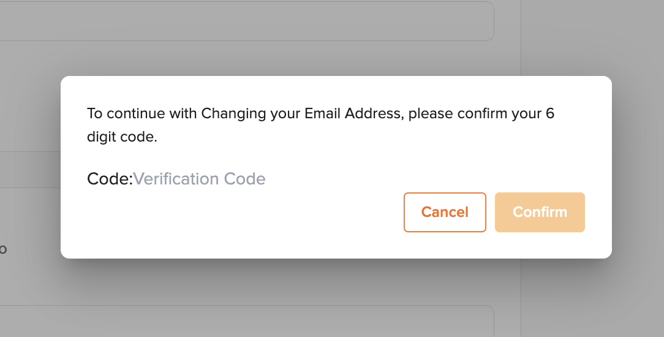Click the "Code:" label

click(x=110, y=179)
